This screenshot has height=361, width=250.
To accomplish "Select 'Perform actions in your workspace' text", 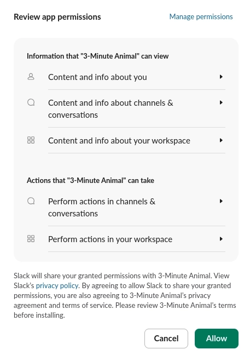I will tap(110, 239).
